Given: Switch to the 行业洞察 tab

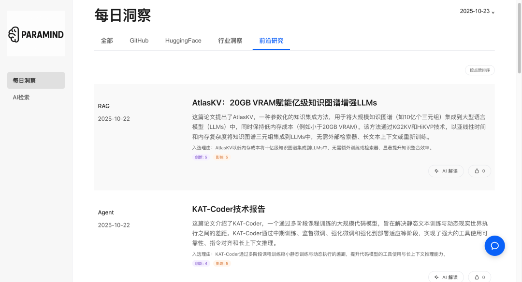Looking at the screenshot, I should pyautogui.click(x=230, y=41).
